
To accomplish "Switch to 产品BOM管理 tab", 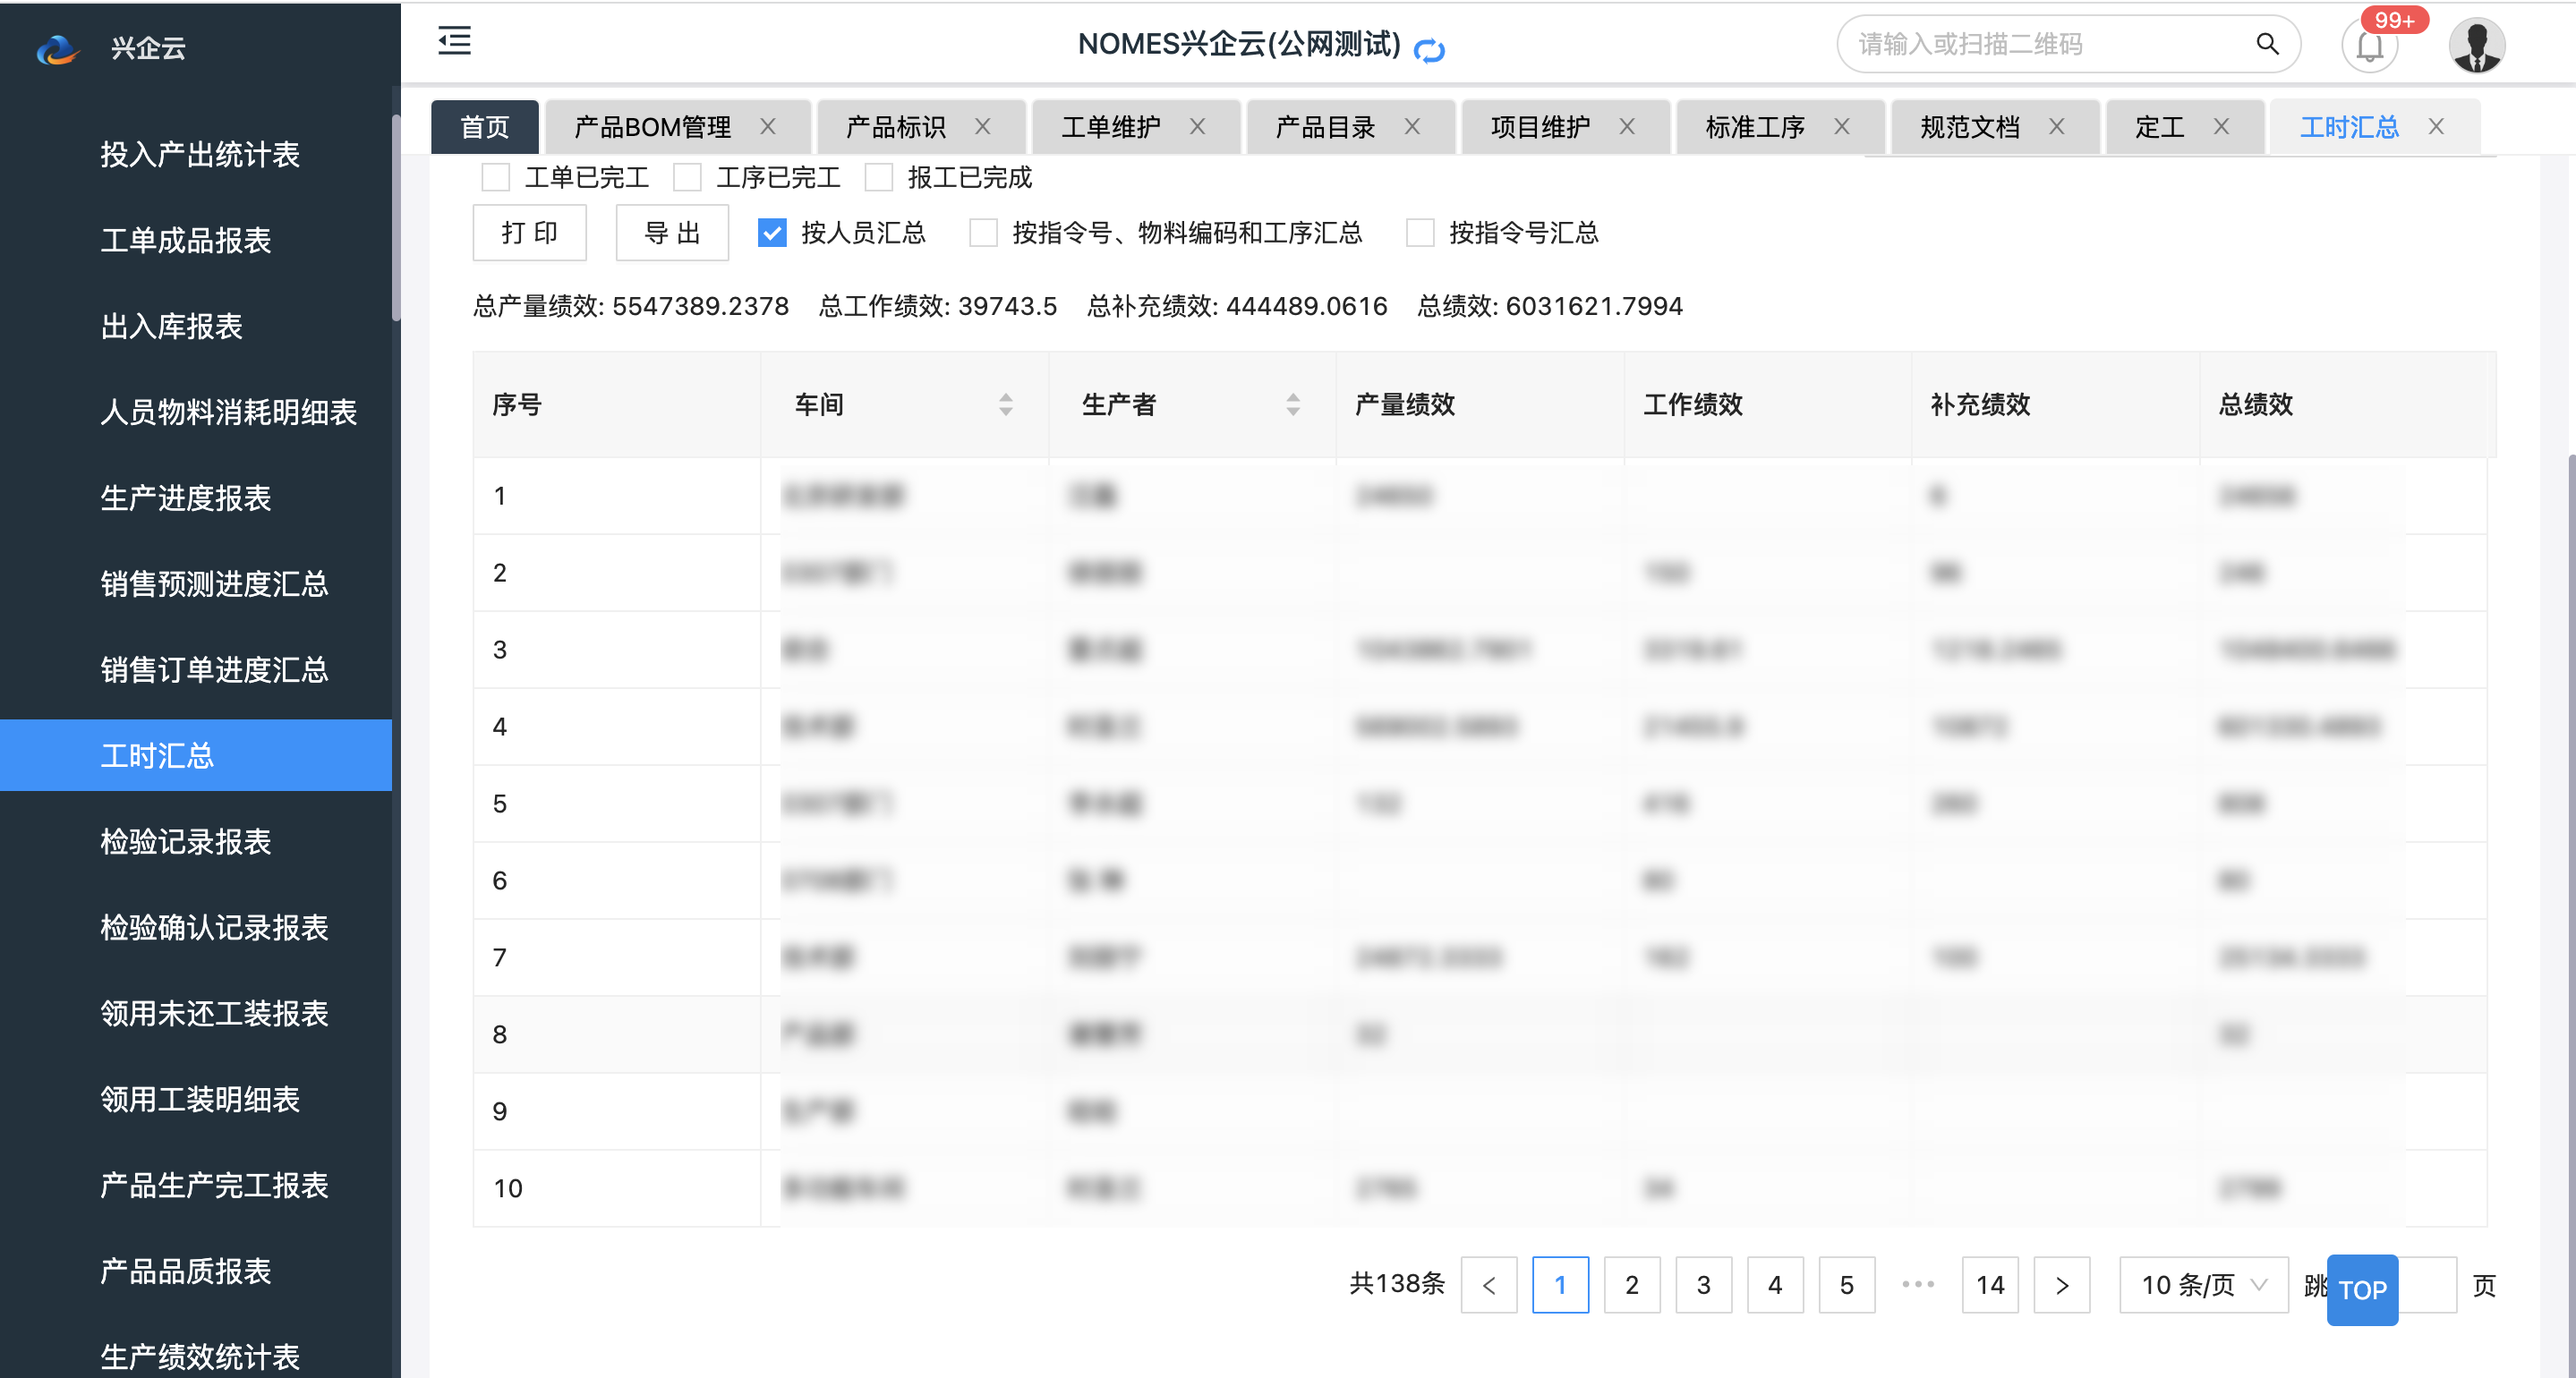I will pos(652,127).
